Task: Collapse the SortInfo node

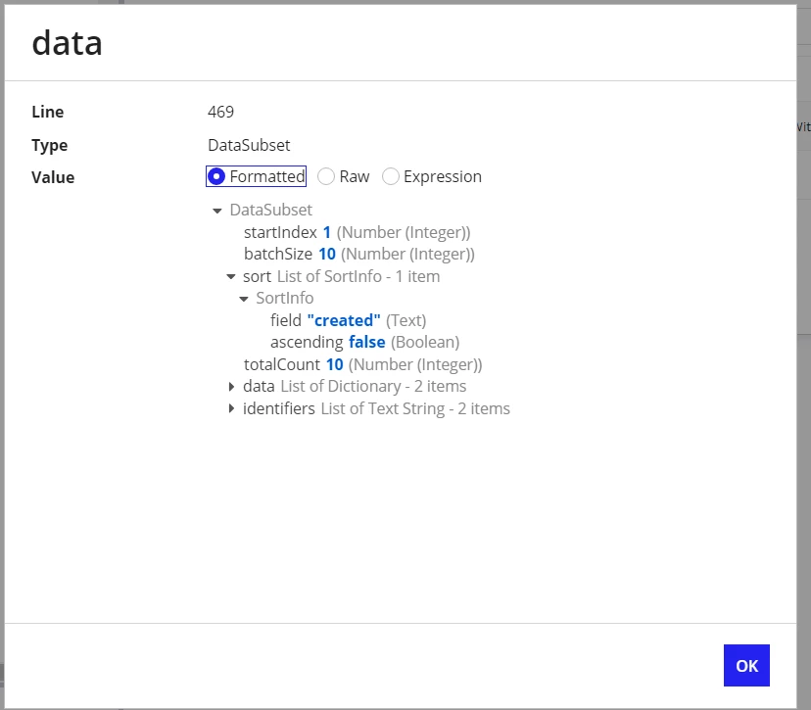Action: (x=244, y=299)
